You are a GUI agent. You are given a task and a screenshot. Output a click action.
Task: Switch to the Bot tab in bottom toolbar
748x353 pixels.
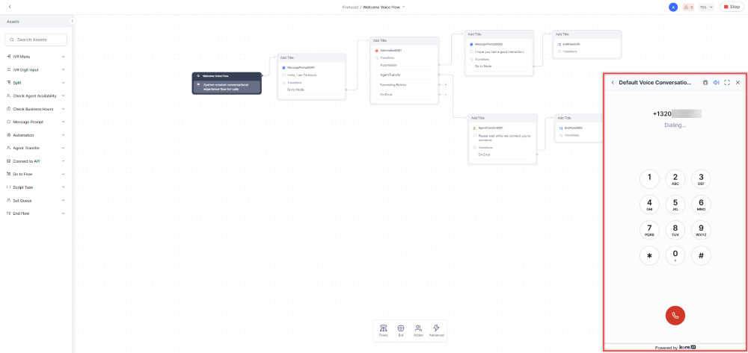pyautogui.click(x=401, y=331)
